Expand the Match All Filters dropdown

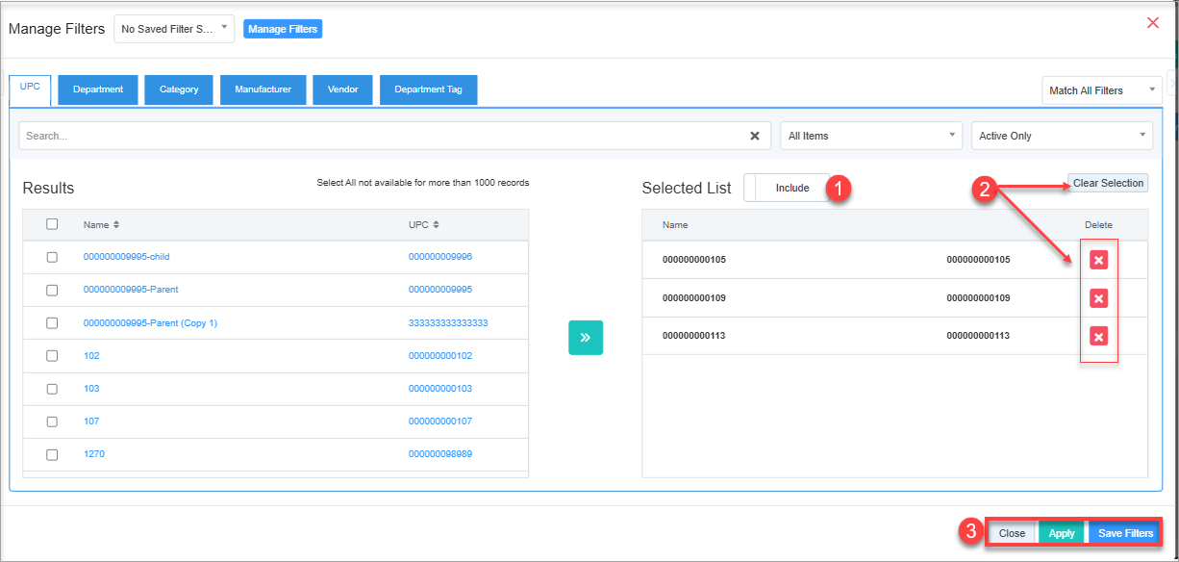coord(1101,90)
